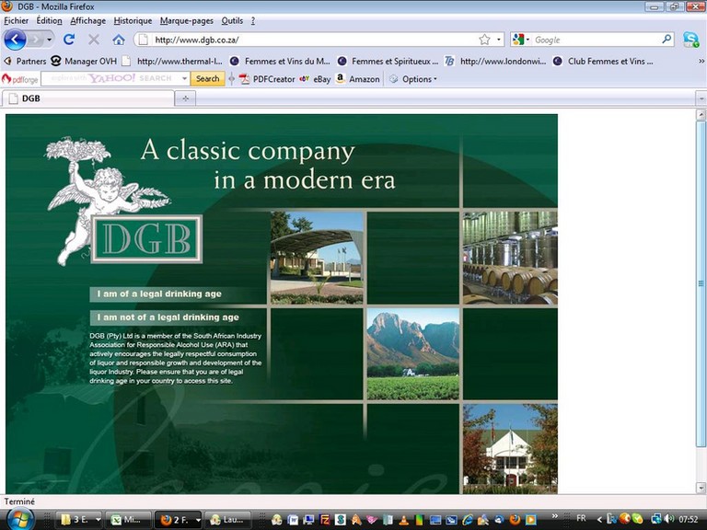Click the Amazon toolbar shortcut
Image resolution: width=707 pixels, height=530 pixels.
pyautogui.click(x=358, y=79)
